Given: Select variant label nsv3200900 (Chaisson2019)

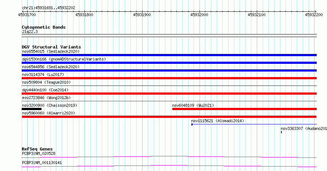Looking at the screenshot, I should pos(50,105).
